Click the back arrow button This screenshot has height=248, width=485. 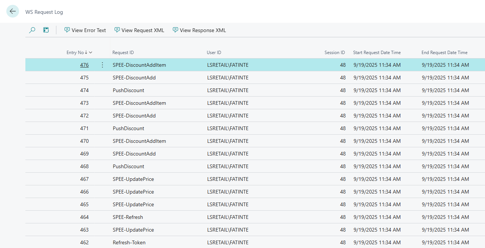[x=13, y=12]
